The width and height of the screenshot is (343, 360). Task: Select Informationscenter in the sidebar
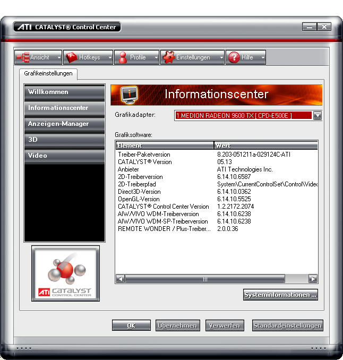65,108
